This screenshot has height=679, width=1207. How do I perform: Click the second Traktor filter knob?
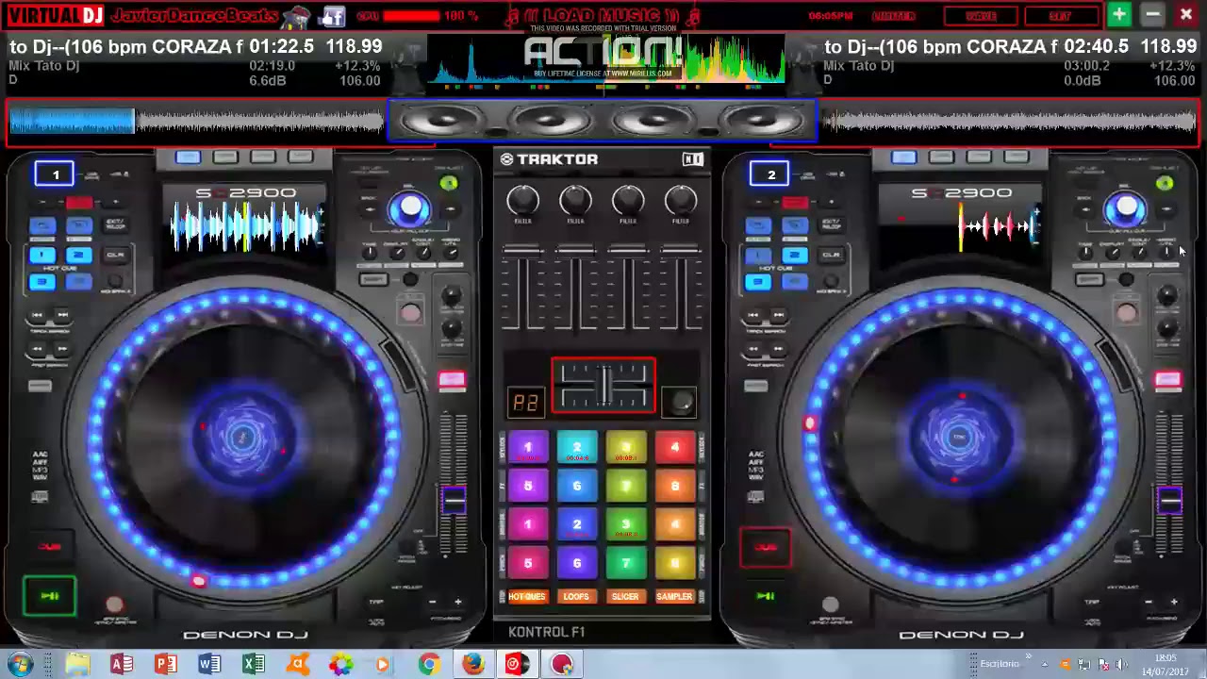click(575, 201)
